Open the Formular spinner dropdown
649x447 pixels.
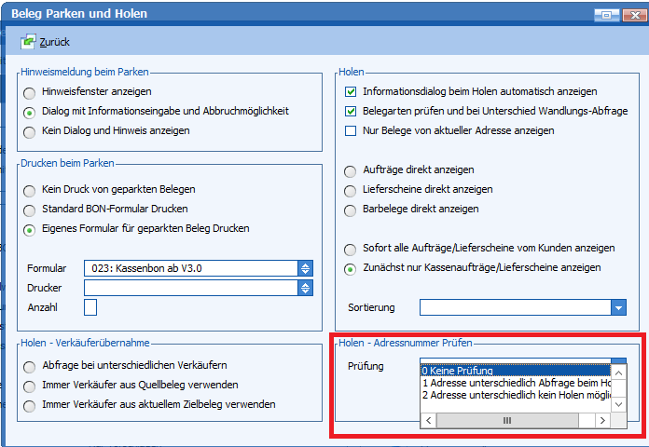(x=304, y=268)
